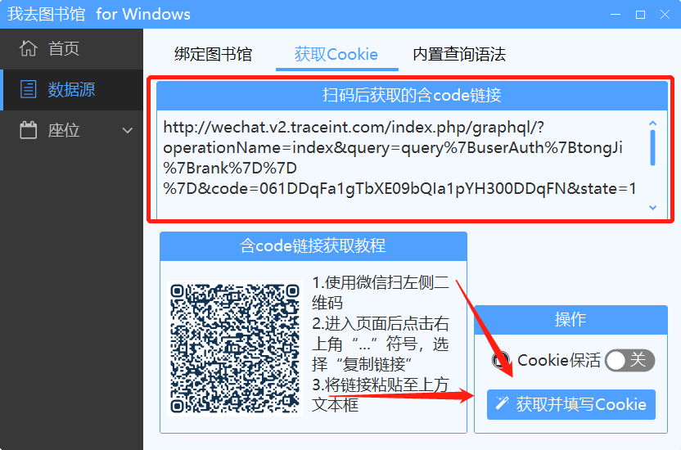Click the 含code链接获取教程 panel header
The height and width of the screenshot is (450, 681).
coord(313,246)
